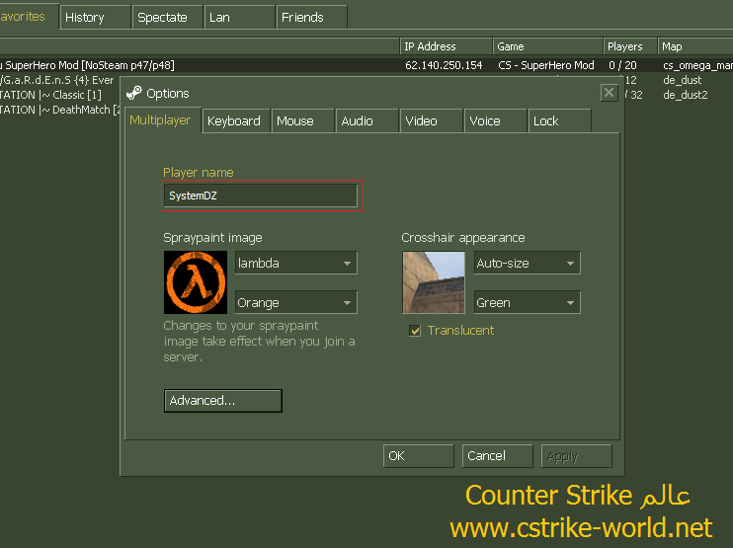Click the lambda spraypaint preview image
Viewport: 733px width, 548px height.
tap(196, 282)
